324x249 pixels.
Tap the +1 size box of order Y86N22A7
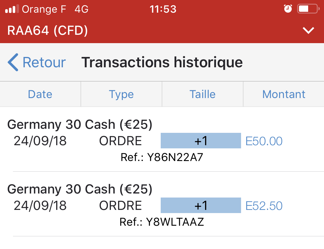coord(201,141)
